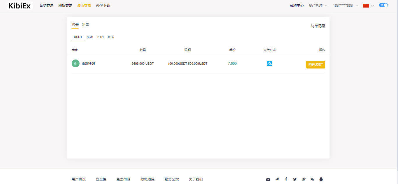
Task: Open the Telegram paper-plane icon
Action: coord(277,179)
